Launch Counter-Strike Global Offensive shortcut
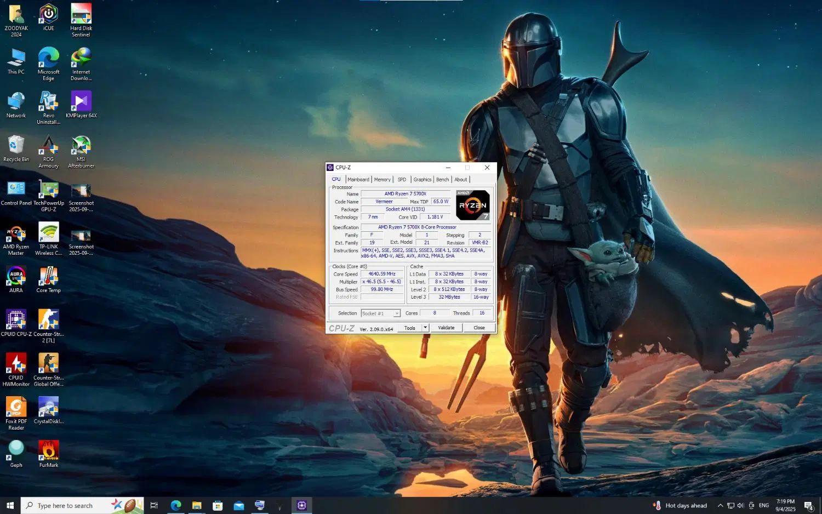 [48, 371]
